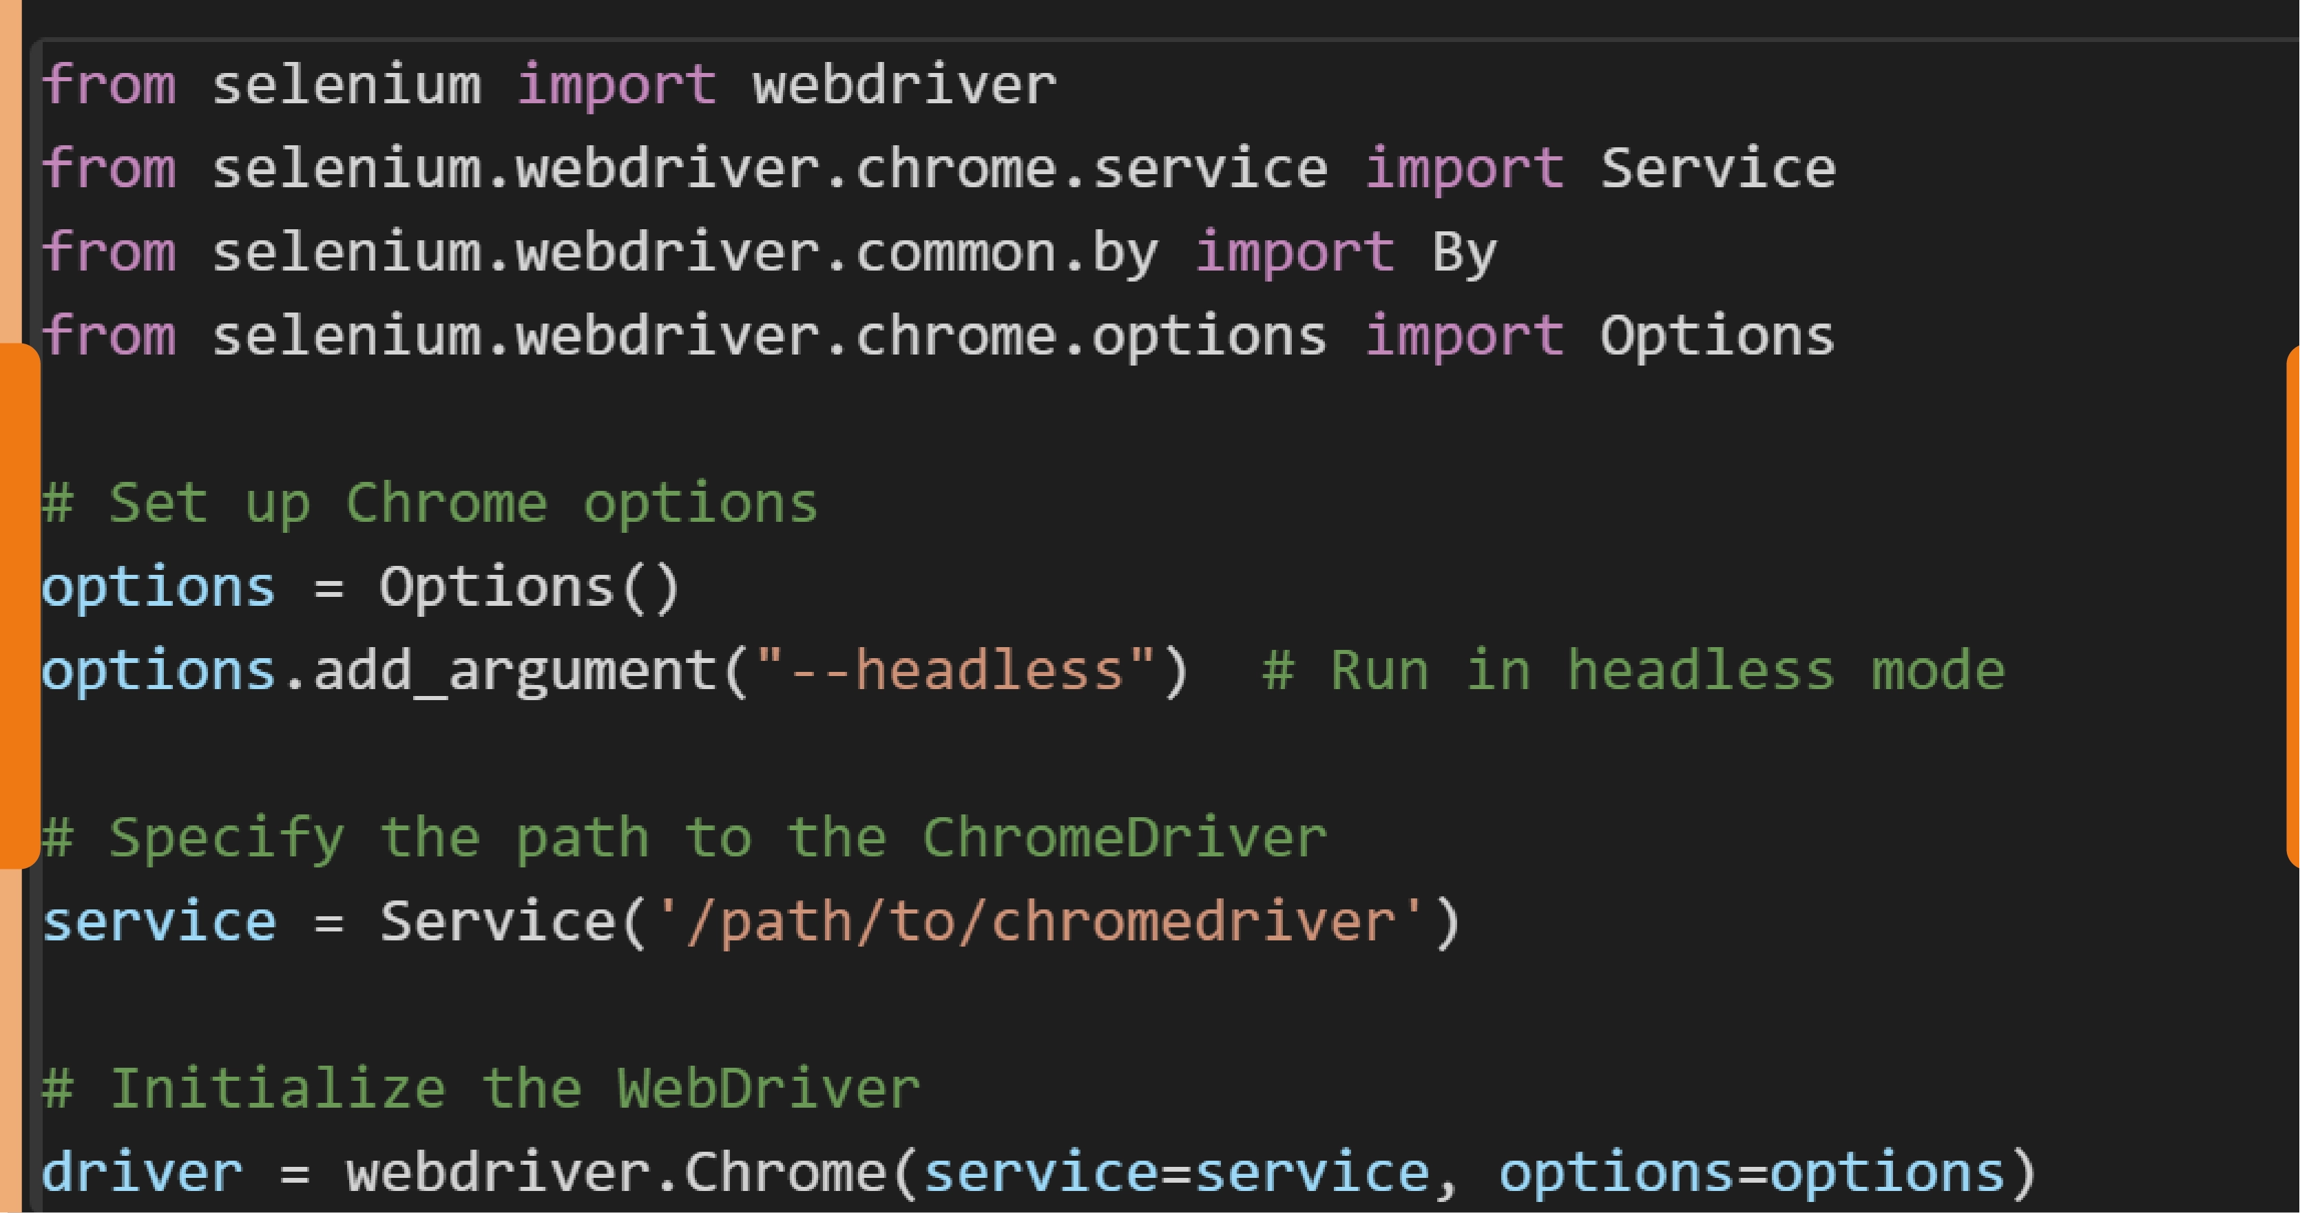Click the comment '# Set up Chrome options'

[x=430, y=505]
